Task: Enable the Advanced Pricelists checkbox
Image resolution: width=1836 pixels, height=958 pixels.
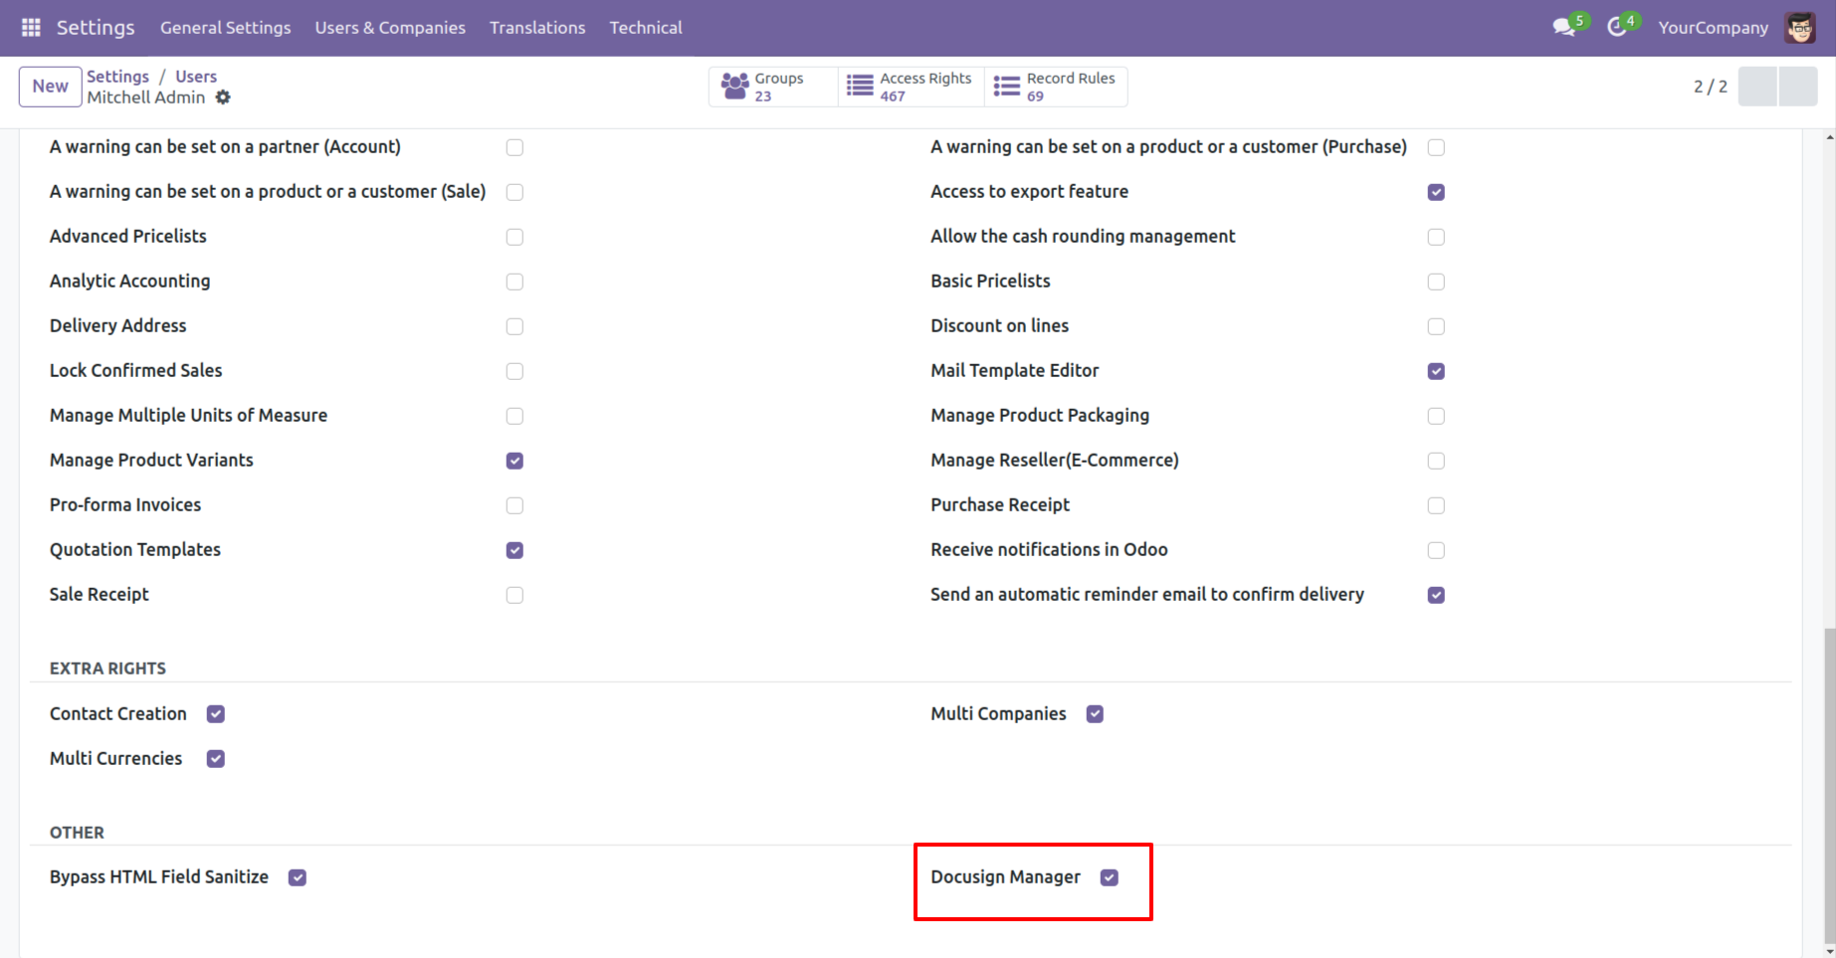Action: click(514, 237)
